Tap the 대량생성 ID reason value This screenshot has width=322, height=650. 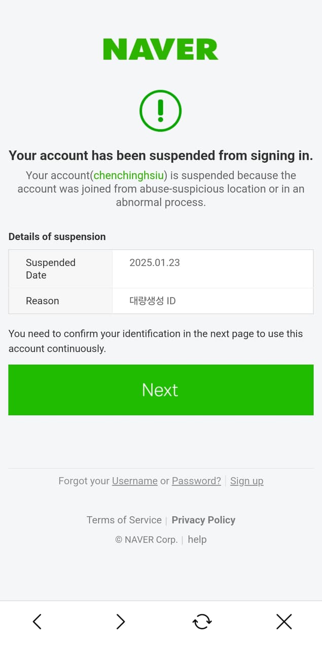(x=152, y=301)
